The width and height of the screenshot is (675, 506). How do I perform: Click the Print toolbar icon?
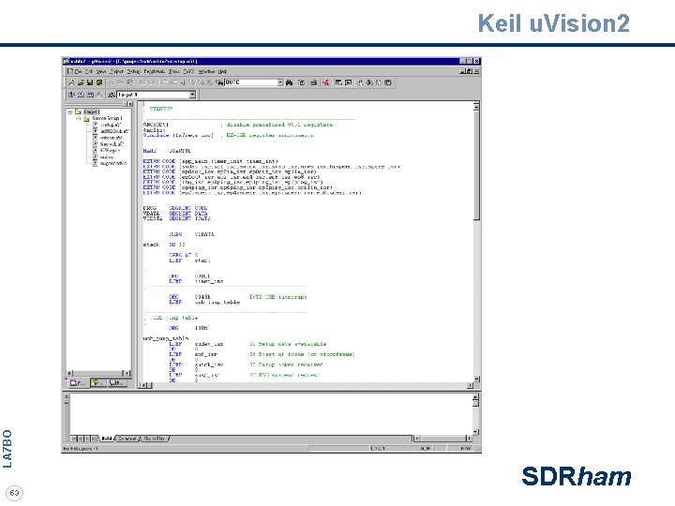pyautogui.click(x=314, y=82)
